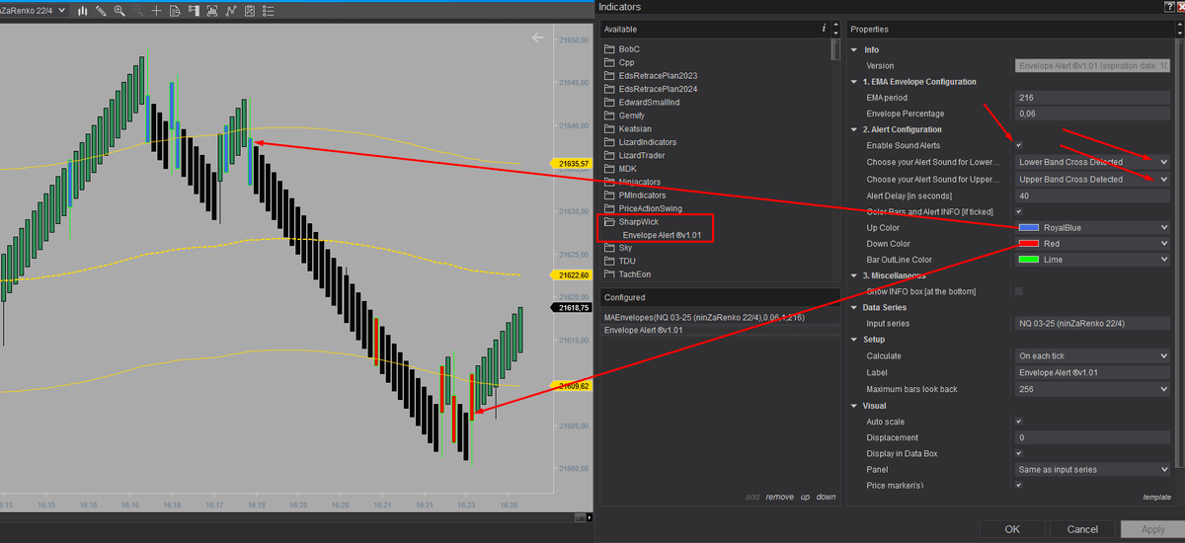The height and width of the screenshot is (543, 1185).
Task: Click the Sky folder icon
Action: [x=609, y=248]
